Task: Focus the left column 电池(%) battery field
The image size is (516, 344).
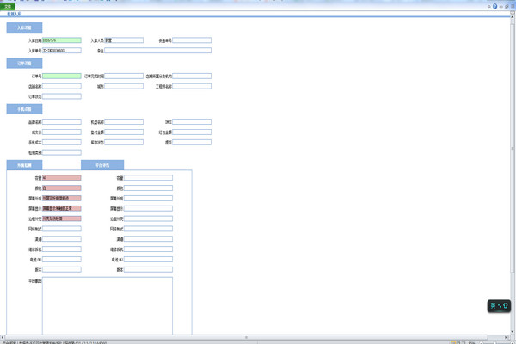Action: 62,260
